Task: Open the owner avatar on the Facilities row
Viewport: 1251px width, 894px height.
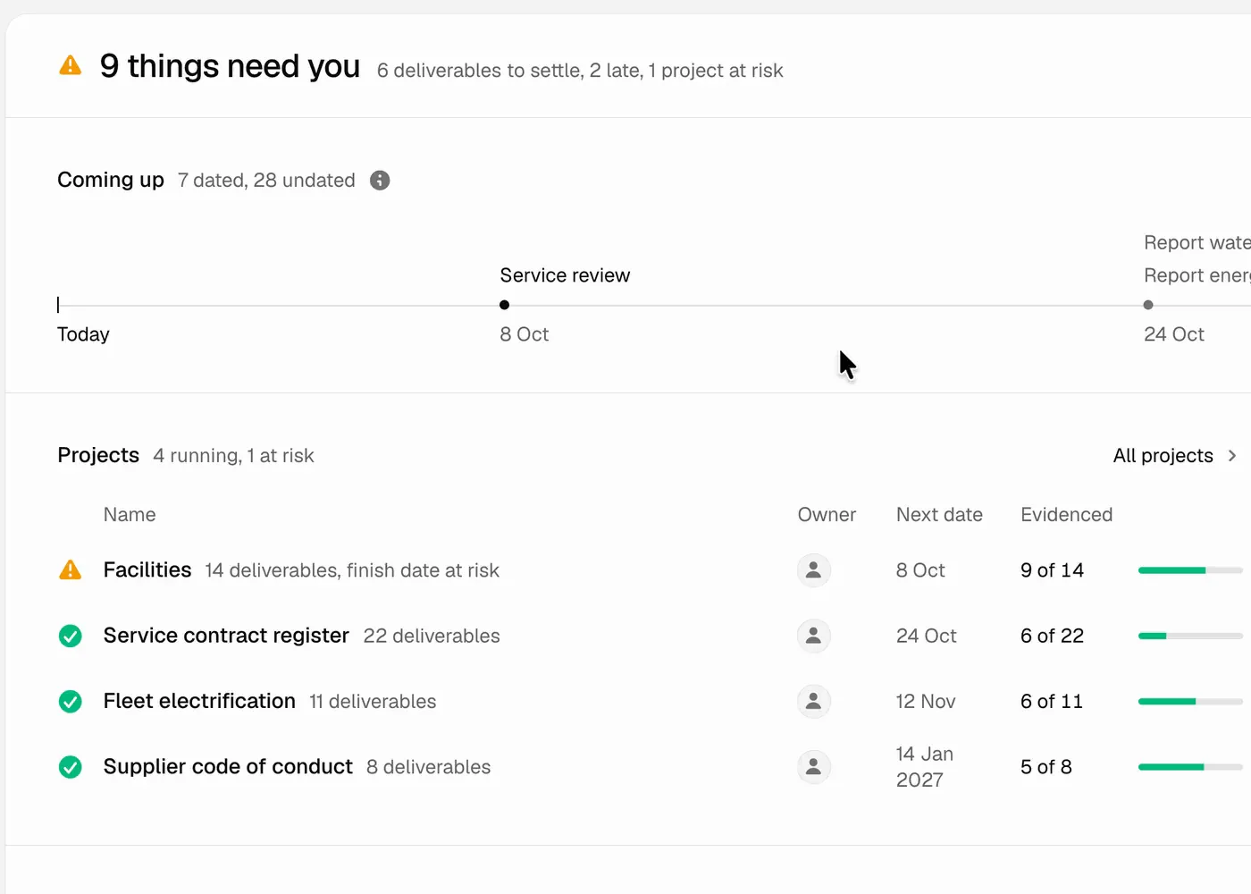Action: 813,570
